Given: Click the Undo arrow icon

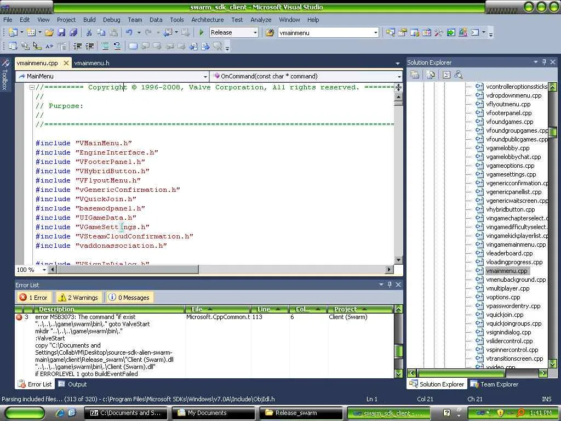Looking at the screenshot, I should (129, 32).
